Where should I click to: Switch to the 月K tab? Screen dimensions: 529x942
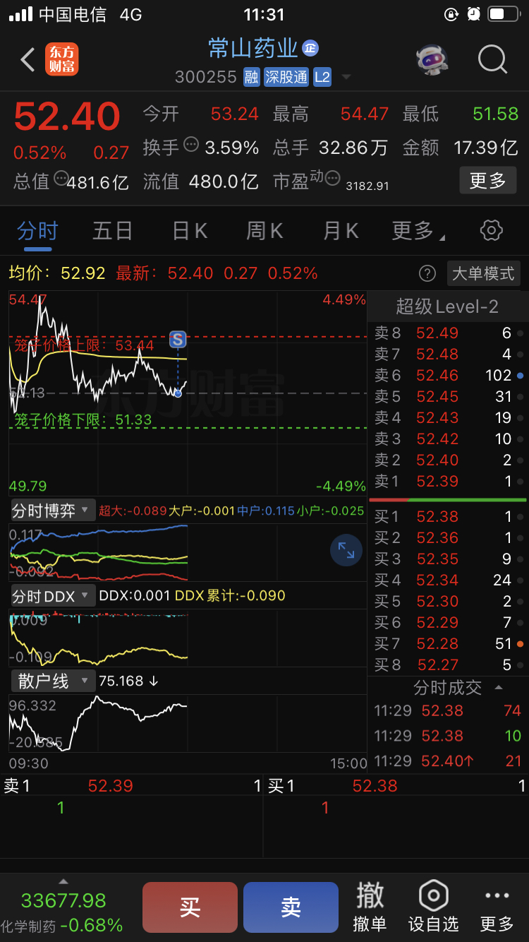tap(341, 231)
